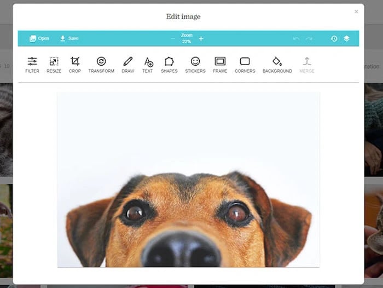Click the Save button
The width and height of the screenshot is (383, 288).
click(69, 38)
